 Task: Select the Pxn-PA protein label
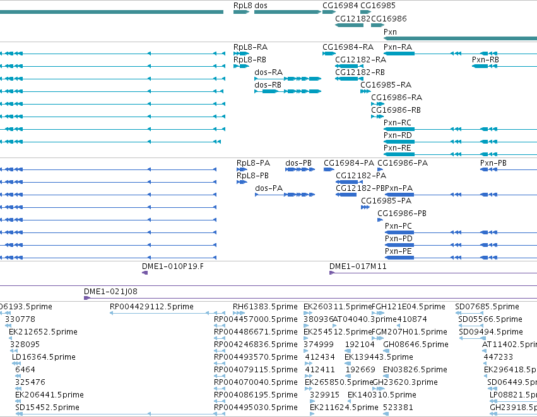(x=399, y=189)
